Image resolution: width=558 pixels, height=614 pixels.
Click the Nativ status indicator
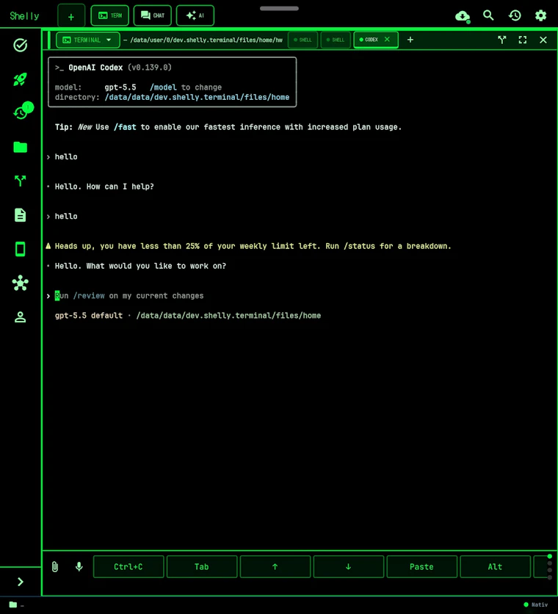click(x=536, y=604)
